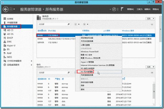Screen dimensions: 164x109
Task: Open the NAP role page
Action: click(x=9, y=53)
